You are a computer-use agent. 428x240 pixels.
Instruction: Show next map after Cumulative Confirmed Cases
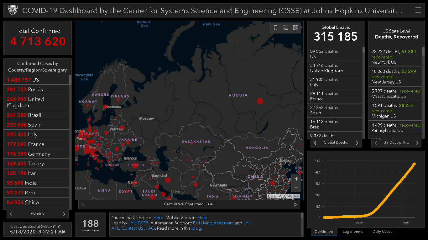tap(295, 204)
